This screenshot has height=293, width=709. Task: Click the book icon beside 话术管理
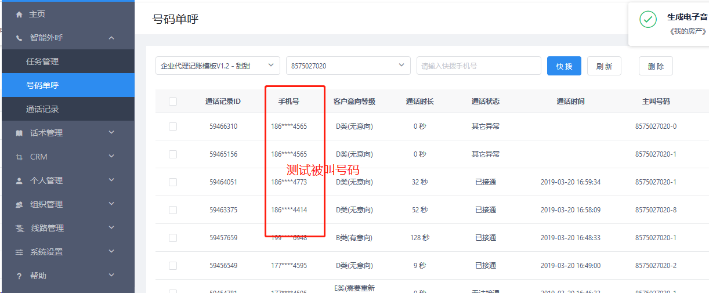tap(19, 133)
